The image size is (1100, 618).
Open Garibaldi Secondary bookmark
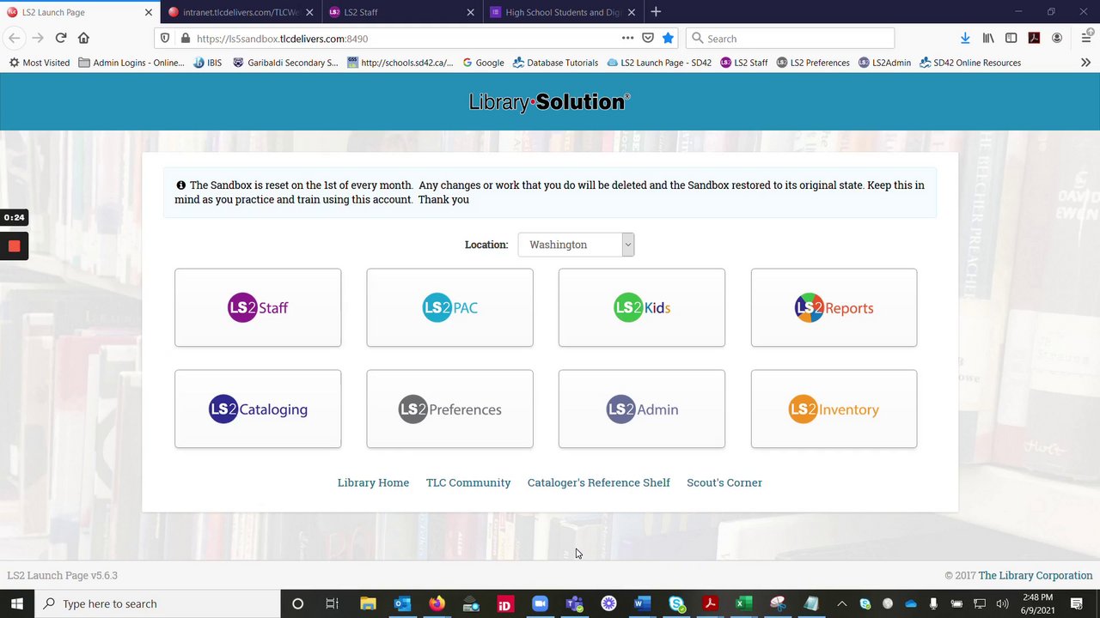285,63
